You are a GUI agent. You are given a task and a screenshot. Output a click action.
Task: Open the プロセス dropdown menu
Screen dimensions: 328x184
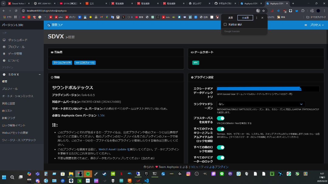[x=317, y=25]
